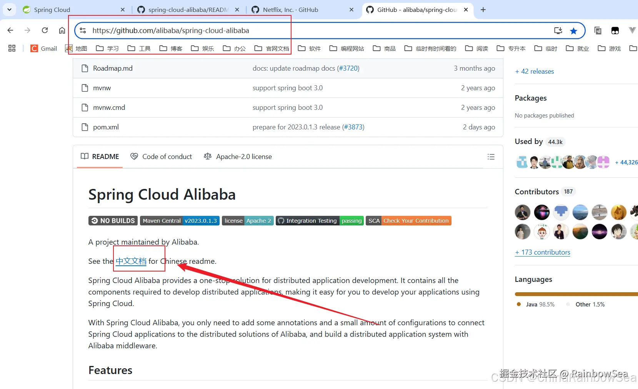Toggle the bookmark star for this page
The width and height of the screenshot is (638, 389).
coord(573,31)
